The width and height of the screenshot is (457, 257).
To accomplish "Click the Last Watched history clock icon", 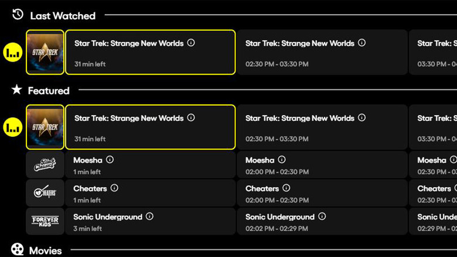I will [18, 15].
